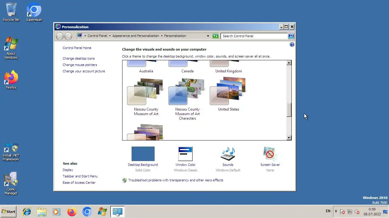The height and width of the screenshot is (218, 389).
Task: Click the search magnifier button
Action: click(x=291, y=36)
